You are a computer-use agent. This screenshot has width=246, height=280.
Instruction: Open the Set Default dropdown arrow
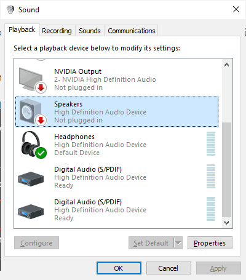point(178,243)
